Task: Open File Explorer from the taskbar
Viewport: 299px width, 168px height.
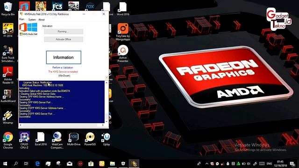Action: [112, 164]
